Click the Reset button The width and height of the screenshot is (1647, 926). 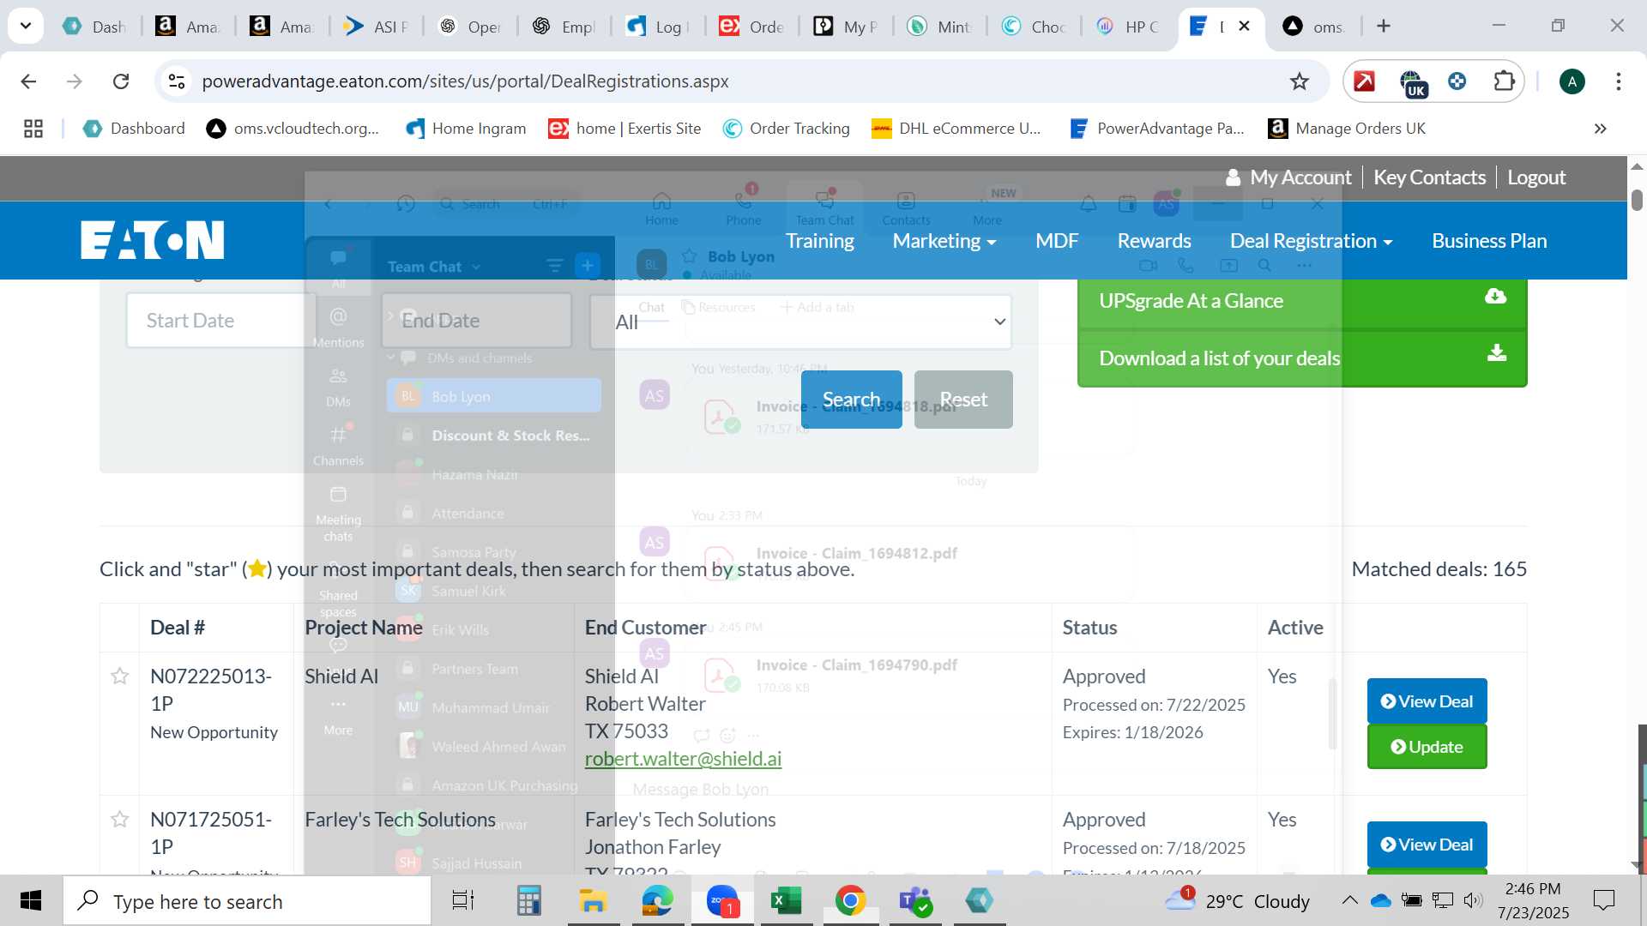tap(963, 400)
